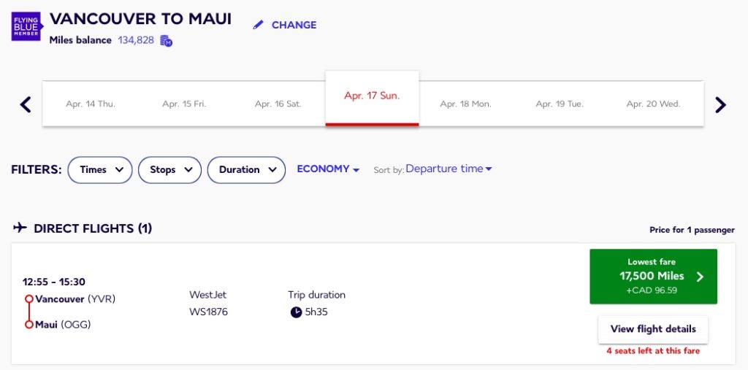Image resolution: width=748 pixels, height=370 pixels.
Task: Open the Times filter dropdown
Action: pos(100,170)
